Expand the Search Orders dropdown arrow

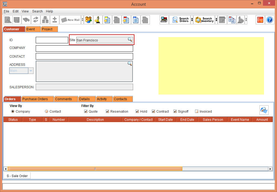click(x=192, y=19)
